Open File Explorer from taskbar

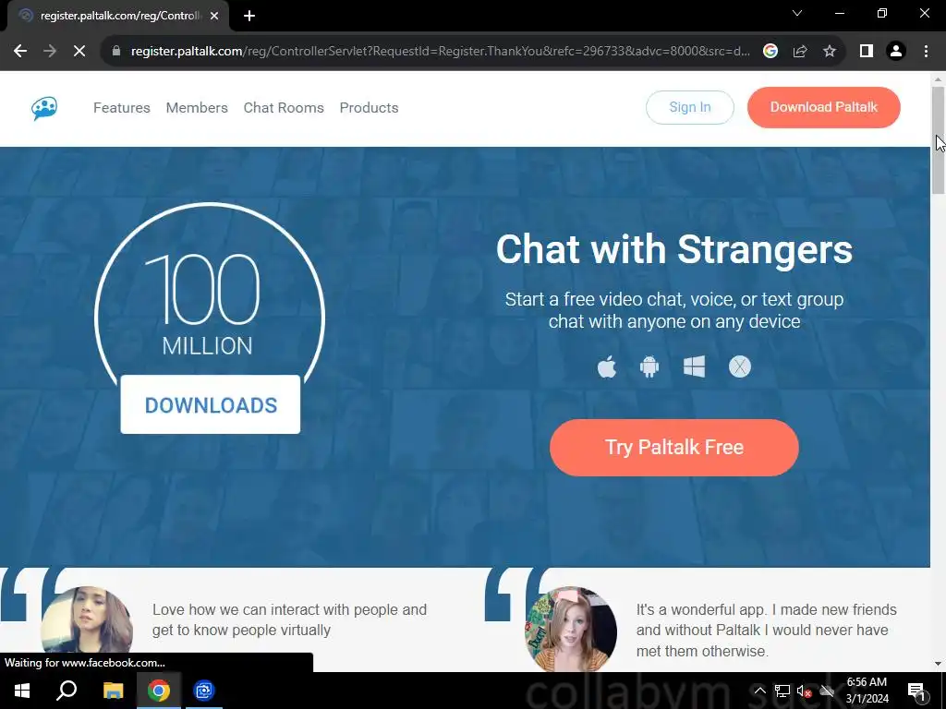point(113,691)
